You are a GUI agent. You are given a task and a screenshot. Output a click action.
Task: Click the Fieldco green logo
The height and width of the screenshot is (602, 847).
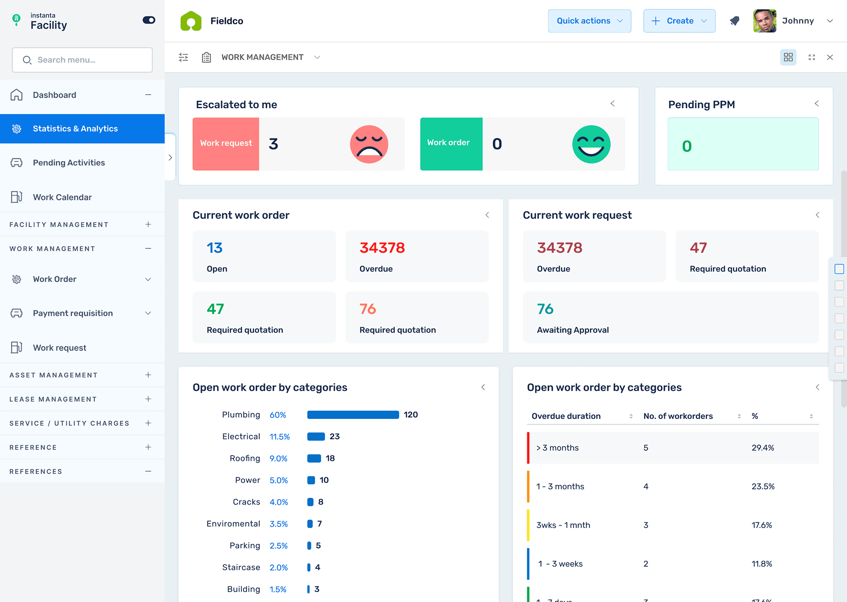[x=191, y=21]
